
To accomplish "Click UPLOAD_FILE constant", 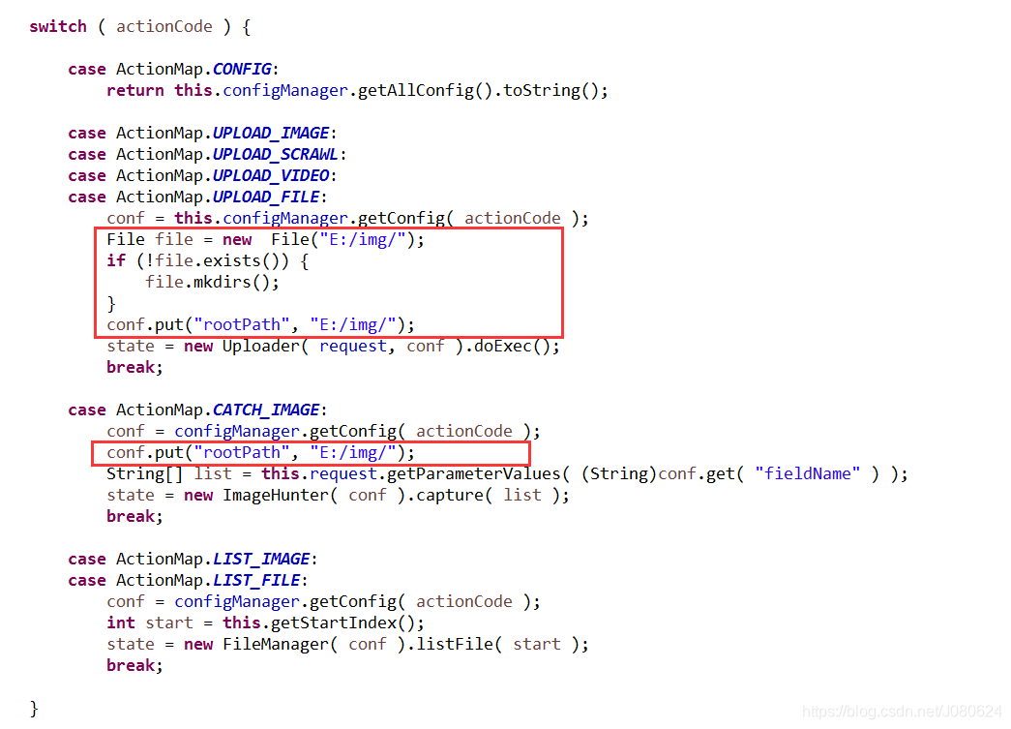I will (266, 197).
